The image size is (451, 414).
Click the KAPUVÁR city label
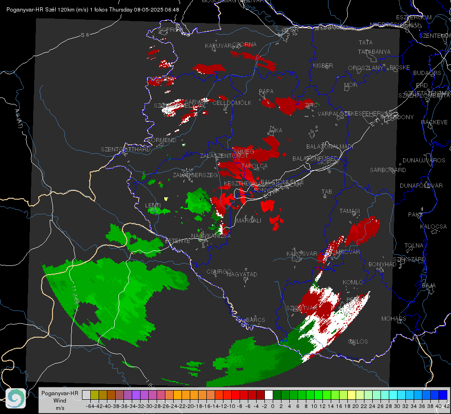click(218, 46)
